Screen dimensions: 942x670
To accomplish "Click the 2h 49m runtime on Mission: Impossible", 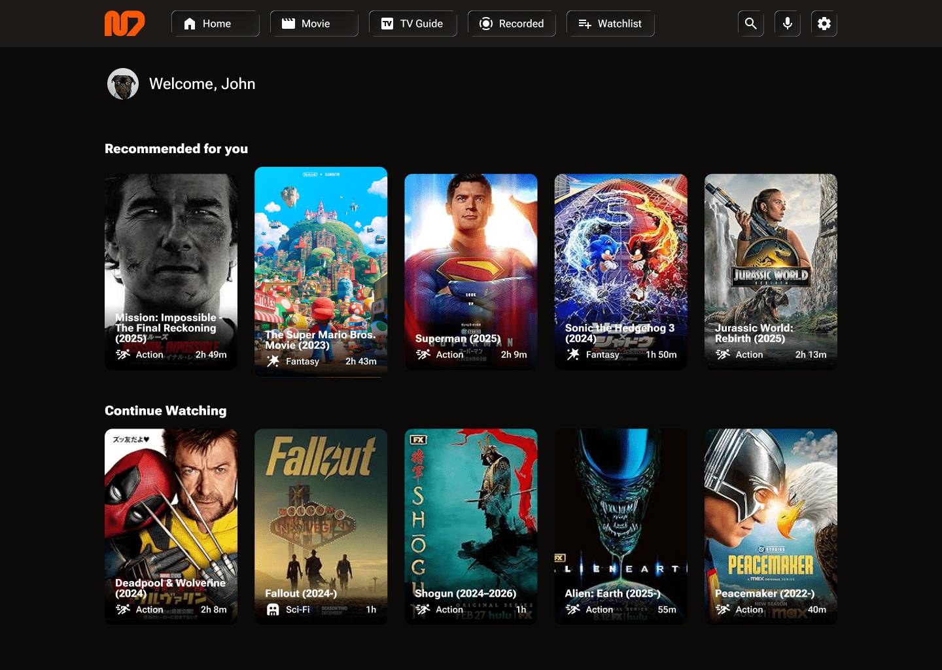I will (211, 355).
